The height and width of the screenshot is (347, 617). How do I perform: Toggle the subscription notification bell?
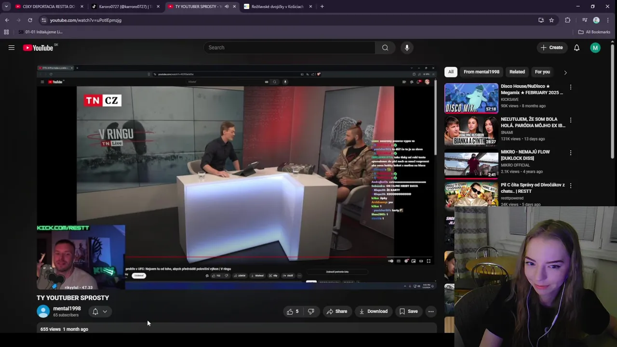[95, 311]
